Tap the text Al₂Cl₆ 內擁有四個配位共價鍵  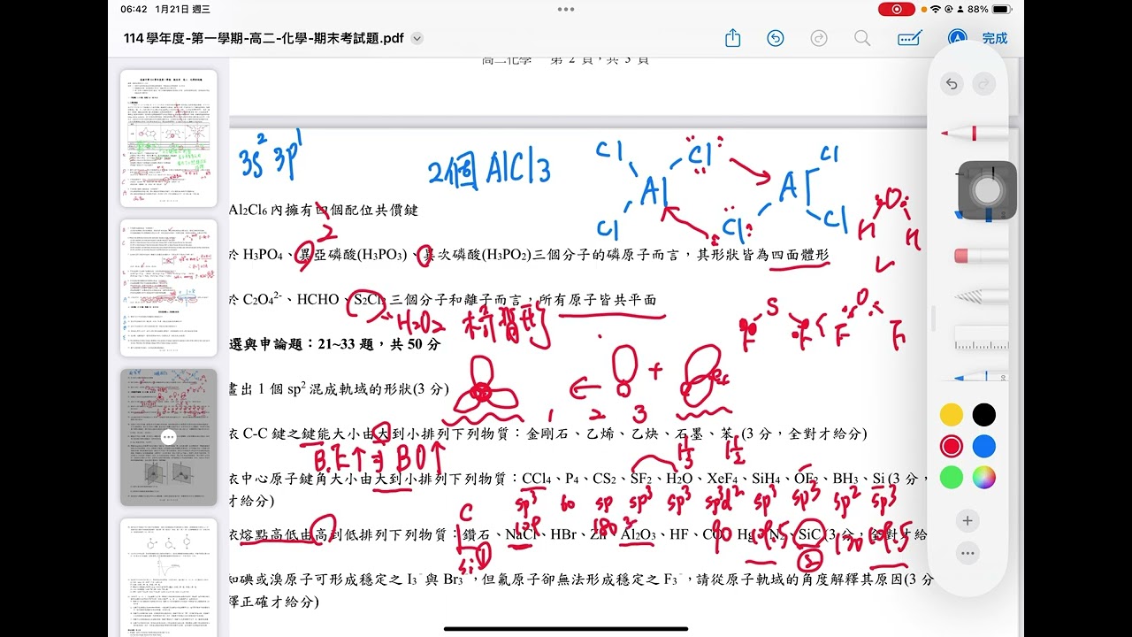pos(324,210)
